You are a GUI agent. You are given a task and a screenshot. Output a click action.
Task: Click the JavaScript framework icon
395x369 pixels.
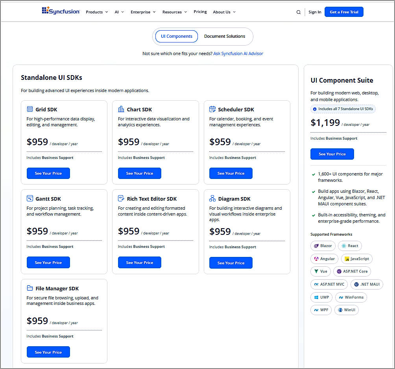point(347,259)
